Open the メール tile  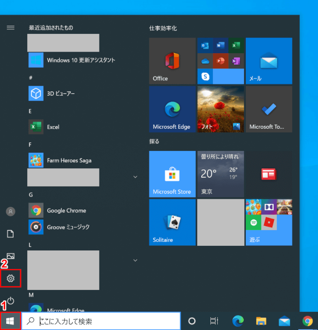(x=269, y=61)
